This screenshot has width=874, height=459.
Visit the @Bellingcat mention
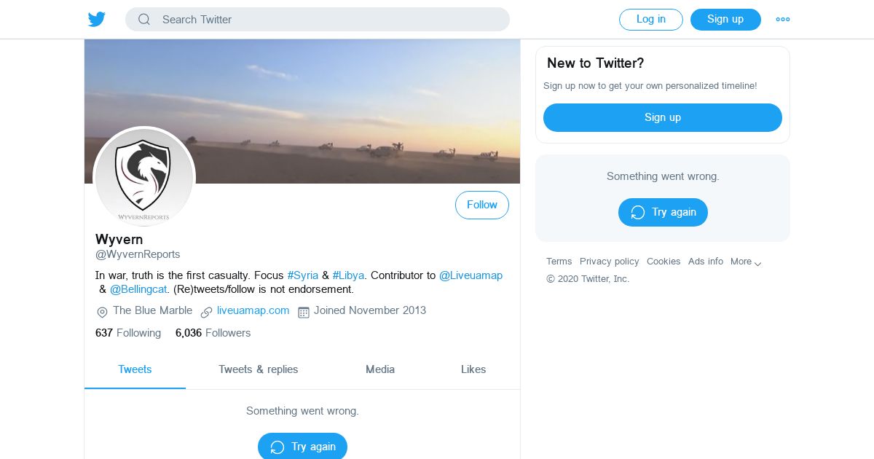pos(138,289)
